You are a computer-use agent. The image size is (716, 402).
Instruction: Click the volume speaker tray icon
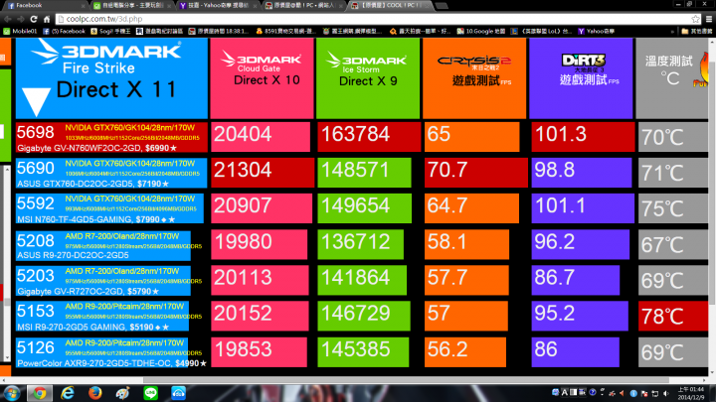coord(666,393)
